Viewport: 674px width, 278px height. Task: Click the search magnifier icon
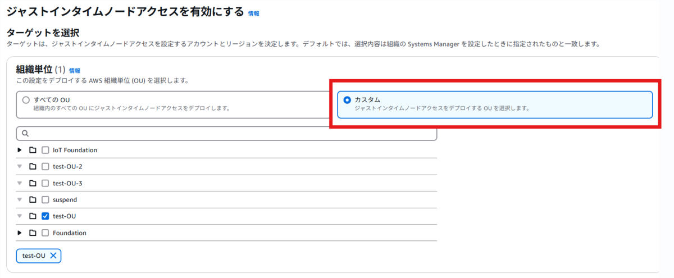click(x=26, y=134)
